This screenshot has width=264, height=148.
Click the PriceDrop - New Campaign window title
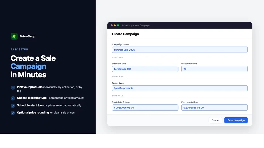(136, 26)
